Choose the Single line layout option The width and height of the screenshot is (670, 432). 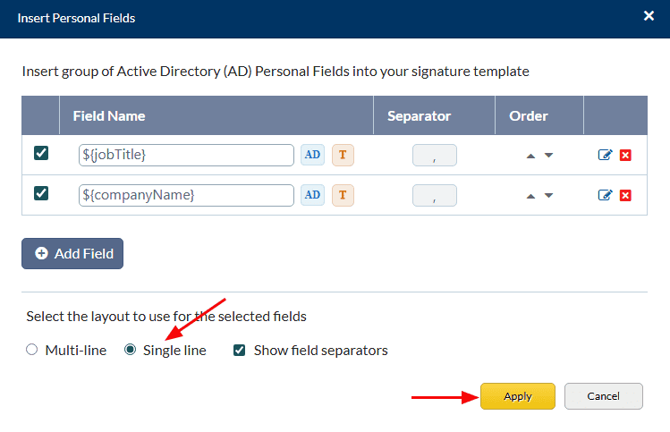(x=131, y=350)
